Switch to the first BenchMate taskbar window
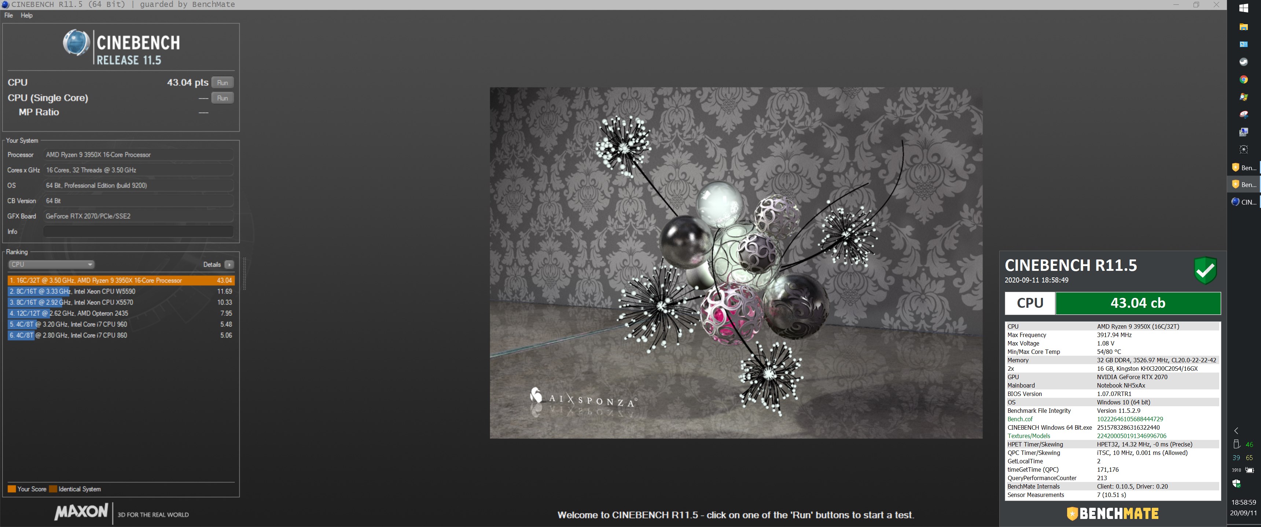 pos(1244,168)
